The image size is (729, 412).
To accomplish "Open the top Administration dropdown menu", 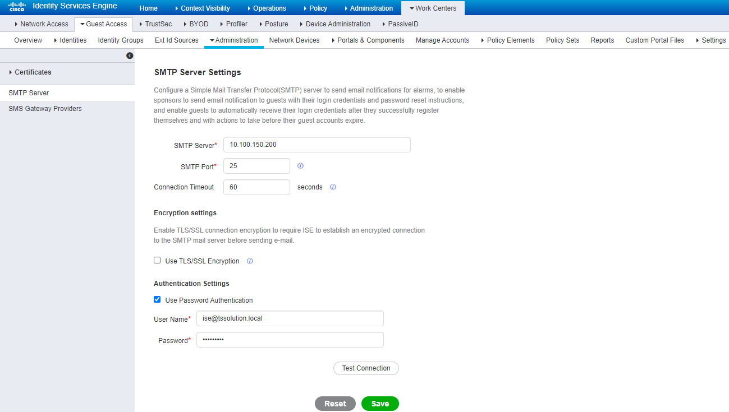I will point(368,8).
